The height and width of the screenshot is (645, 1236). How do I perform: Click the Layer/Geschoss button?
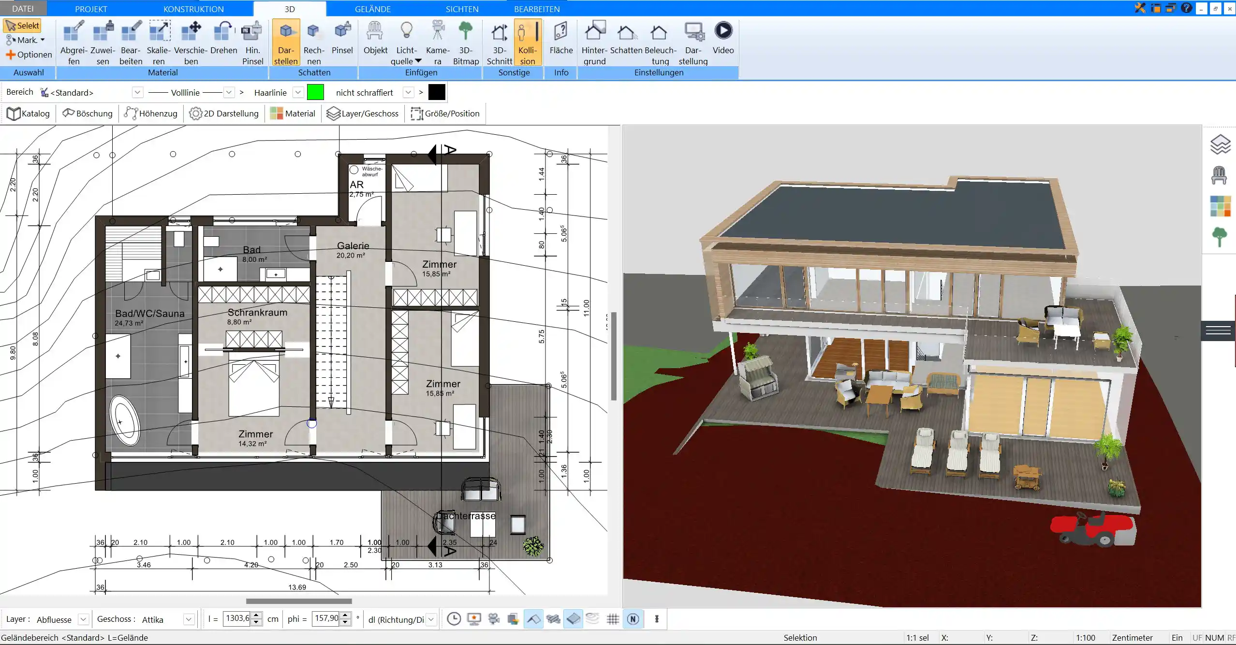(x=363, y=114)
